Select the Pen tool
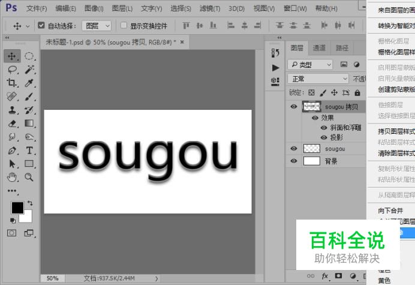 (x=12, y=151)
